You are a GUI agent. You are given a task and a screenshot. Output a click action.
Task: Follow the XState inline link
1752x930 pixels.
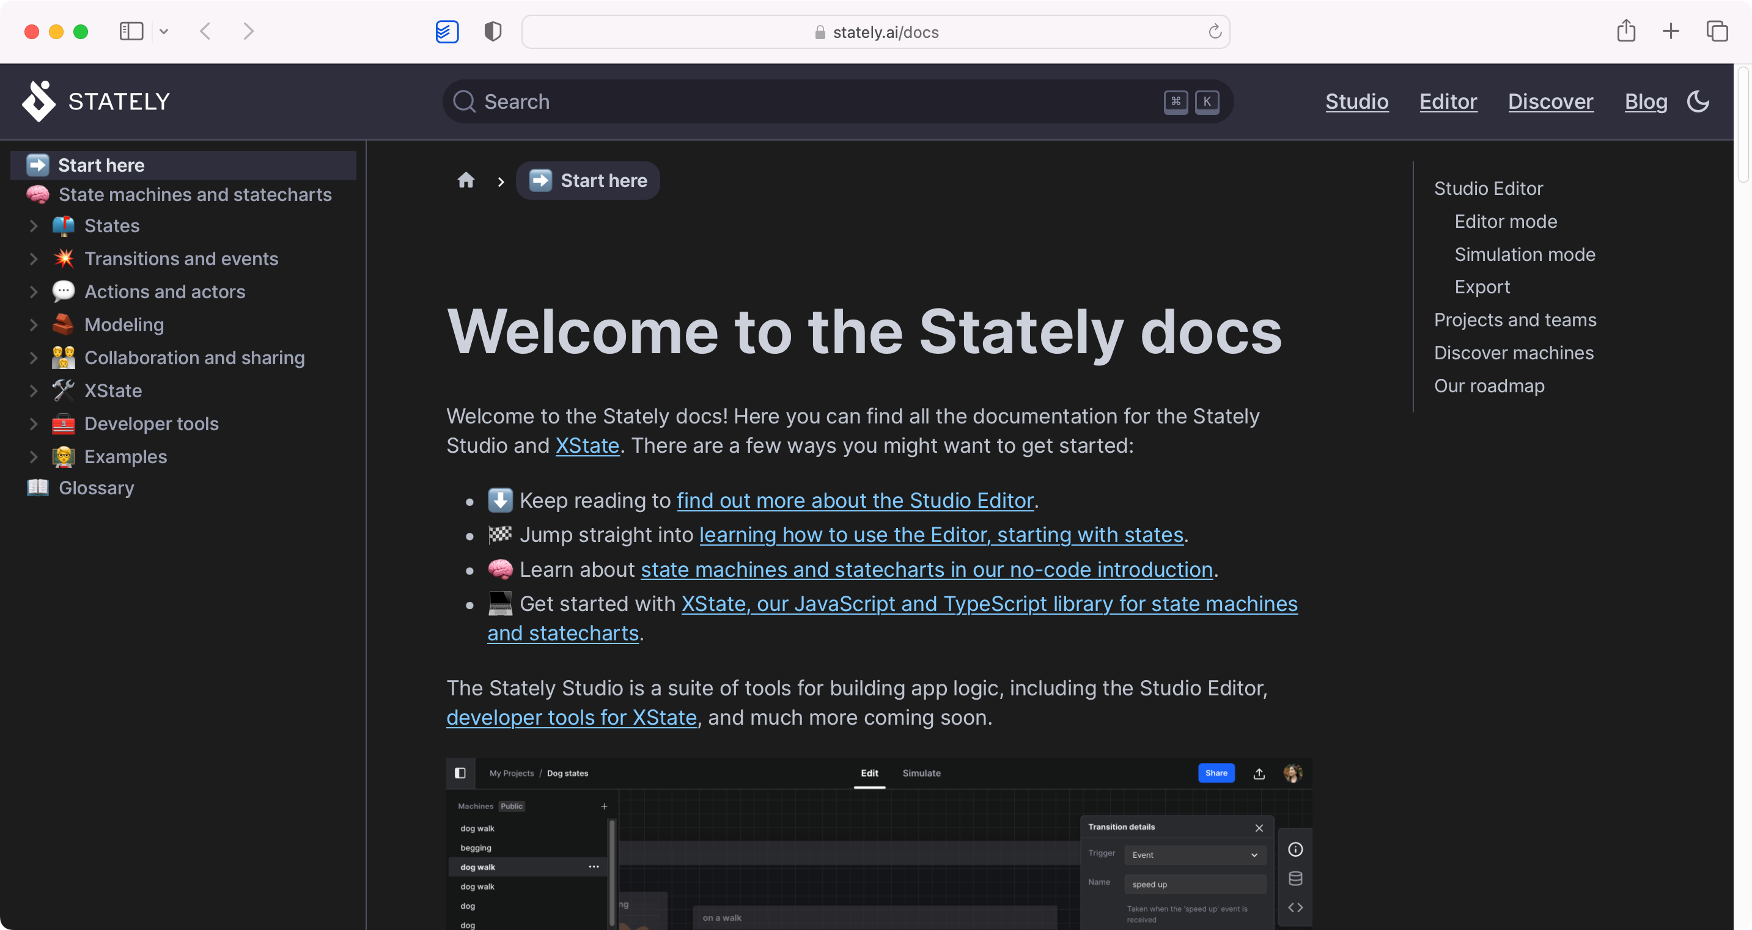coord(587,445)
